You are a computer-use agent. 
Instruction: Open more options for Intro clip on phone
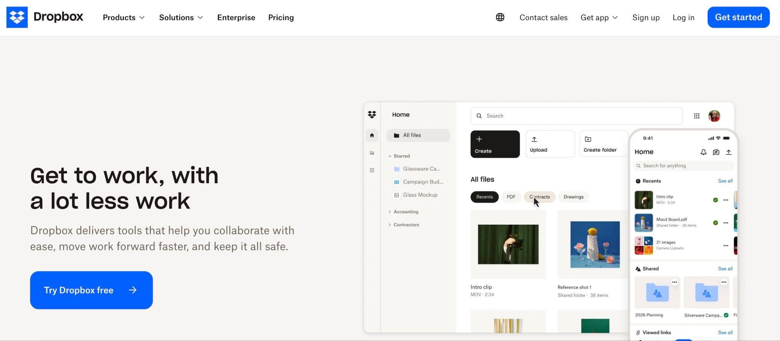[x=726, y=200]
